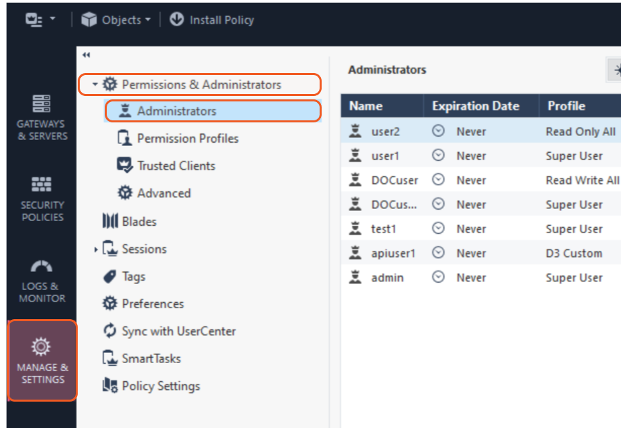Open the main application menu dropdown

tap(41, 20)
